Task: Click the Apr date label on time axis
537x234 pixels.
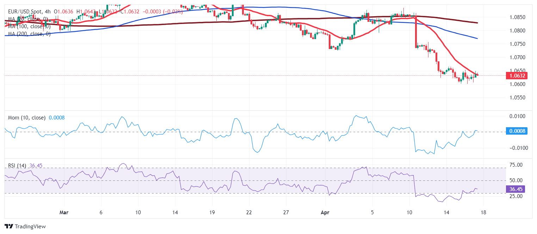Action: coord(326,213)
